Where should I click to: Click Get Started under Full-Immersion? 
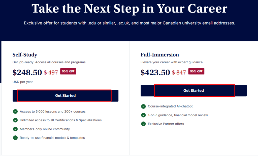tap(194, 90)
